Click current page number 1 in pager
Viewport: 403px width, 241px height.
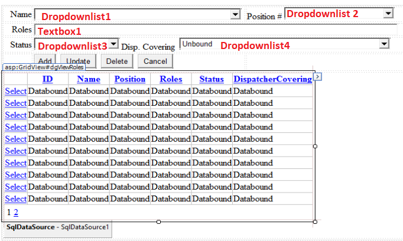[9, 212]
